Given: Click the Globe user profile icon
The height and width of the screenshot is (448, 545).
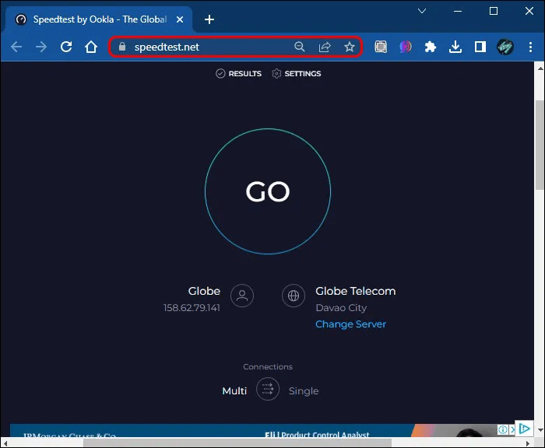Looking at the screenshot, I should 242,296.
